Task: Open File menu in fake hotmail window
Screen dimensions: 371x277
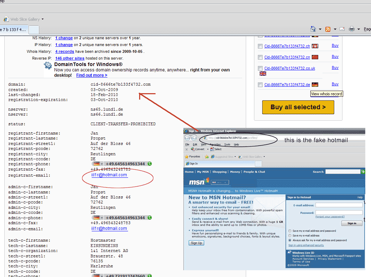Action: pos(187,145)
